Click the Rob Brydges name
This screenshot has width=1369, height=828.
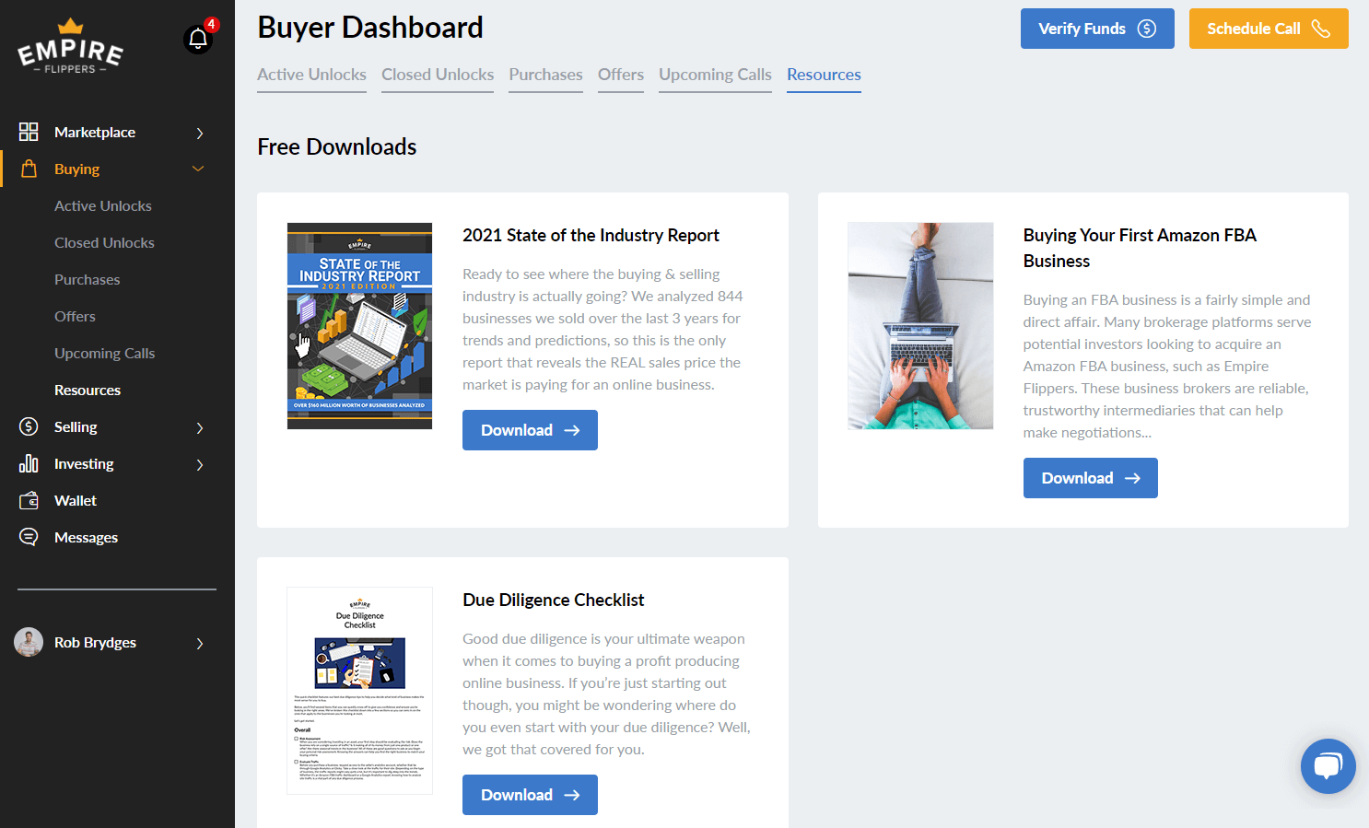point(95,642)
